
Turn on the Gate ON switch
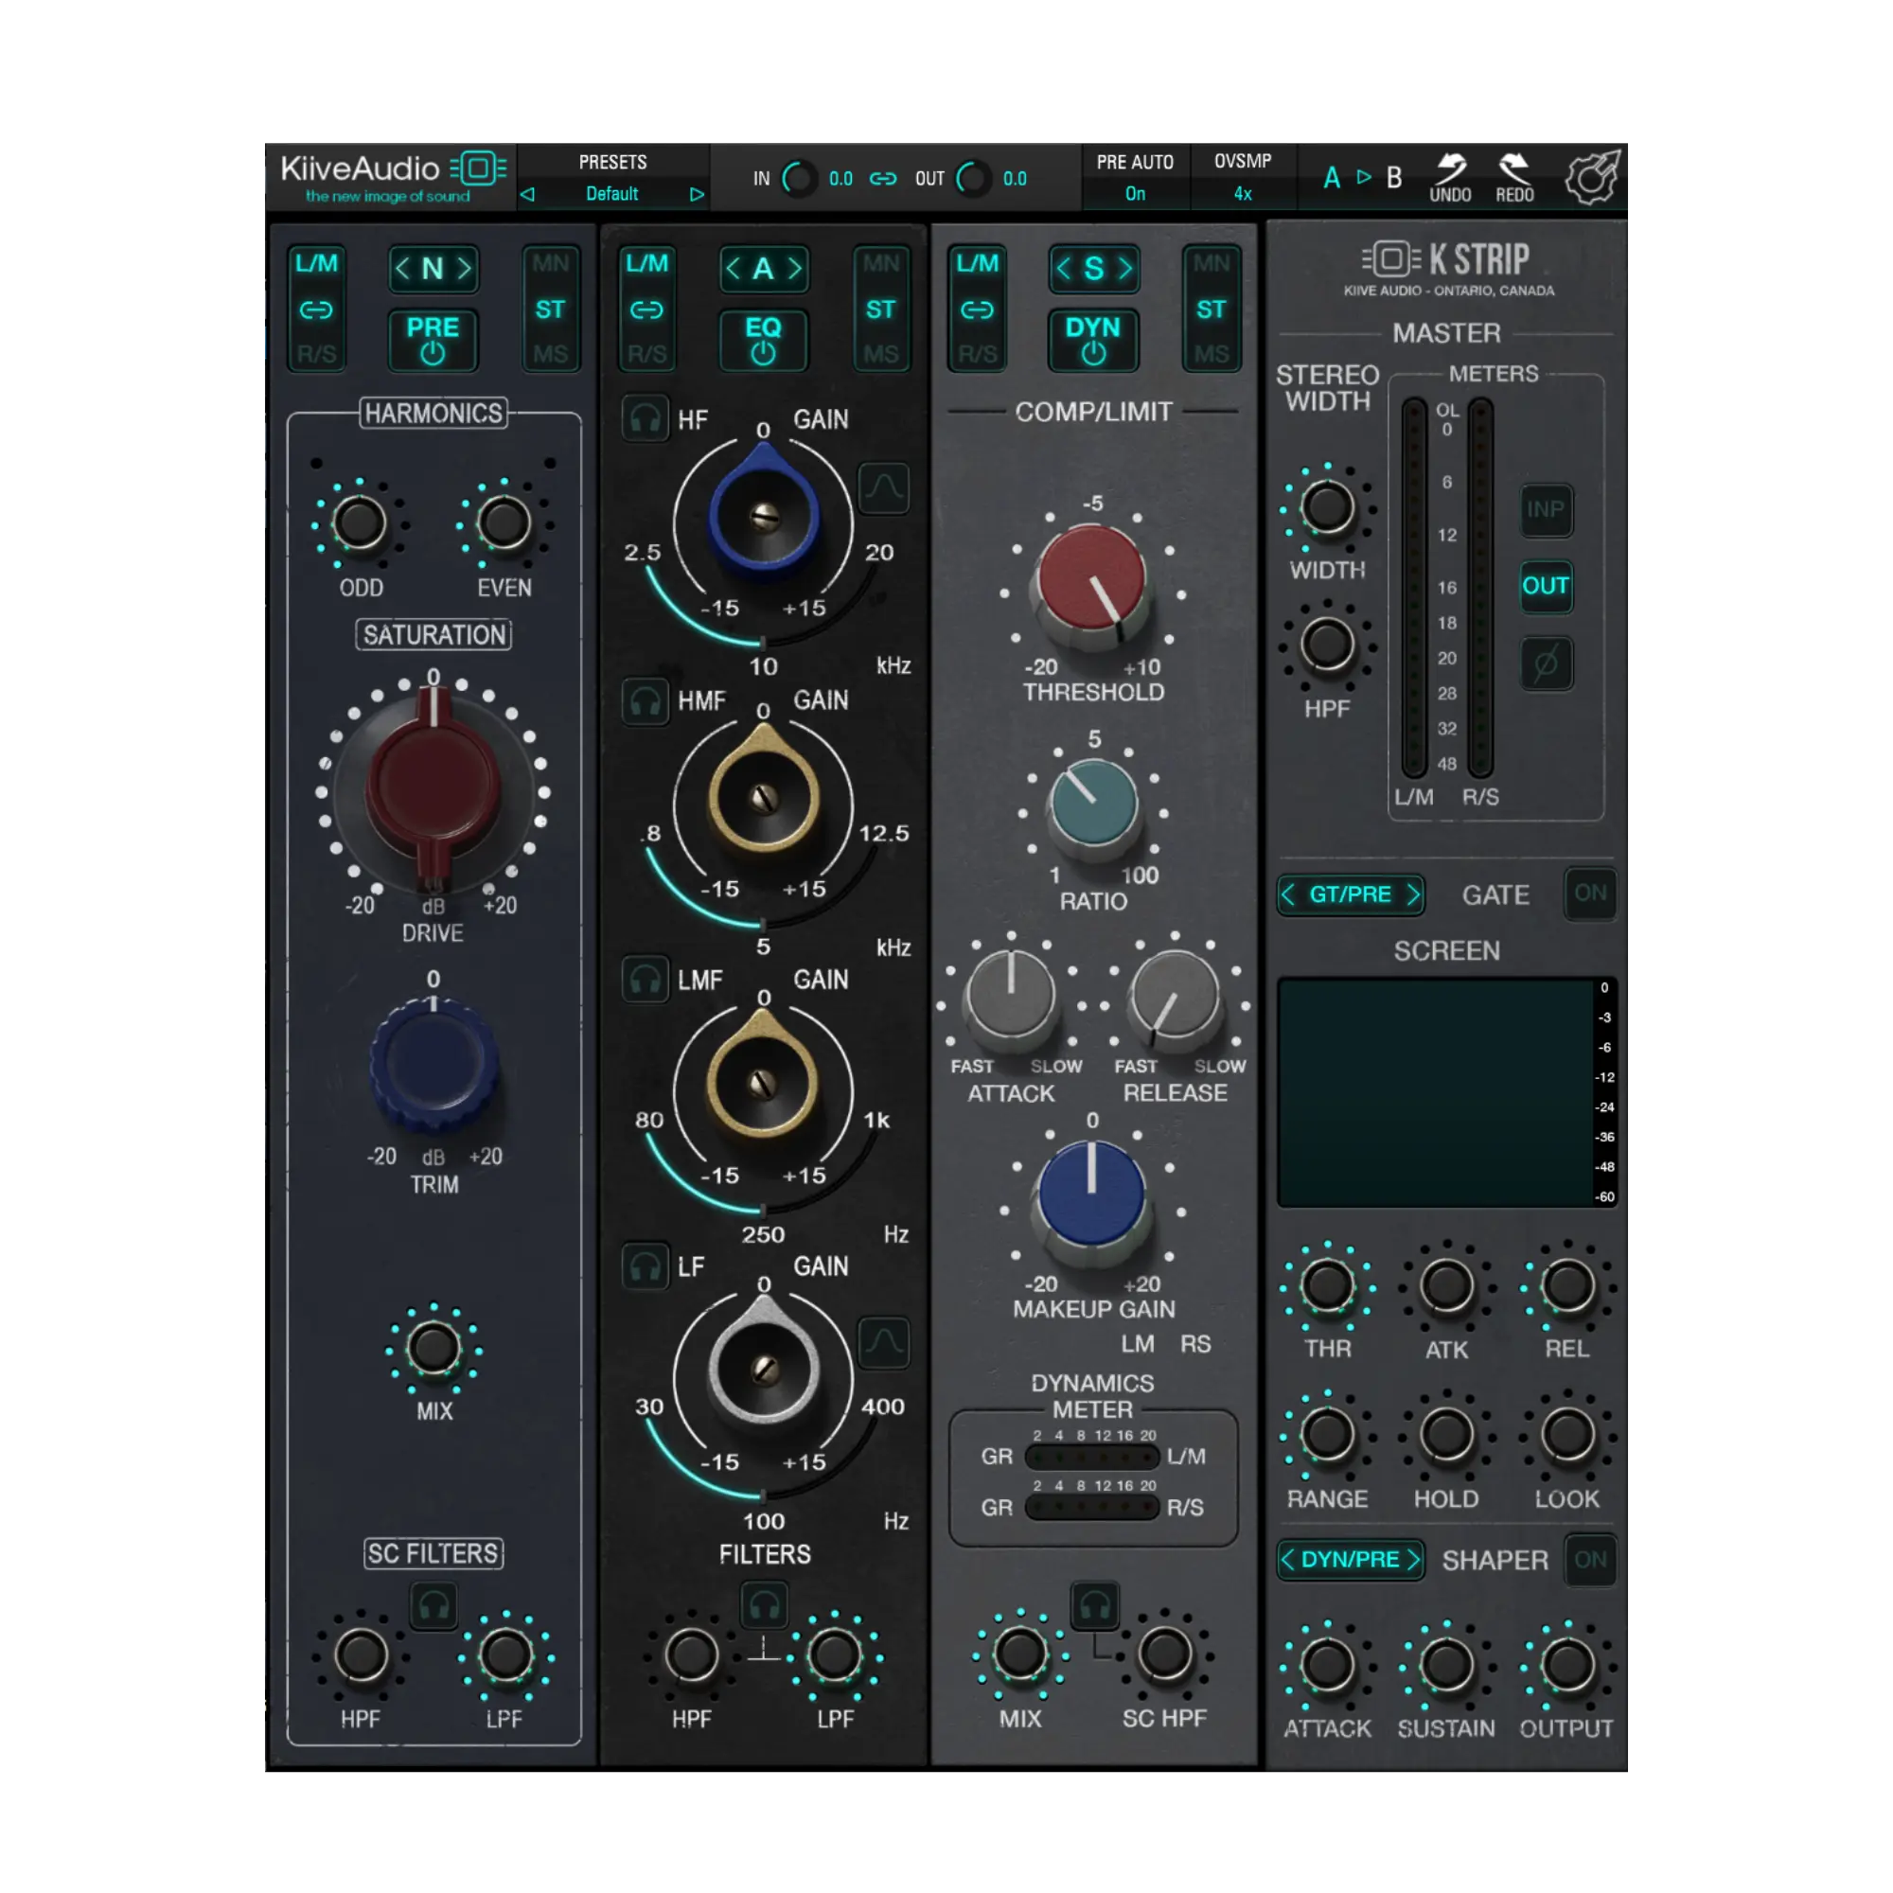coord(1589,893)
